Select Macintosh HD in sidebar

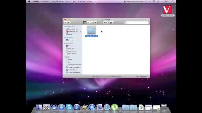pyautogui.click(x=73, y=29)
